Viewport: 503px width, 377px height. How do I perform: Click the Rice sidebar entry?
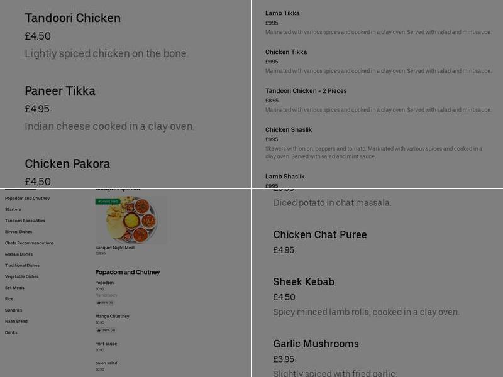click(9, 298)
